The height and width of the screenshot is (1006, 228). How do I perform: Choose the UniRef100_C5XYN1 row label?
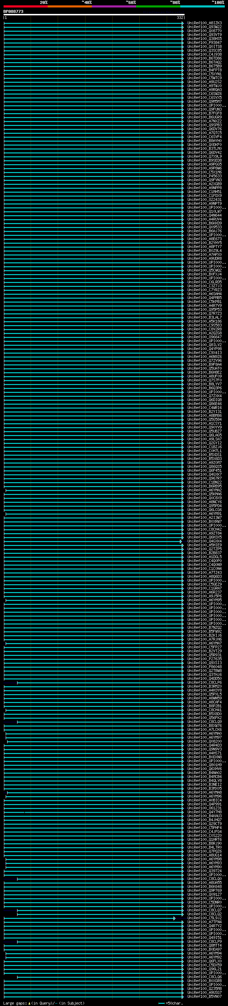tap(204, 74)
